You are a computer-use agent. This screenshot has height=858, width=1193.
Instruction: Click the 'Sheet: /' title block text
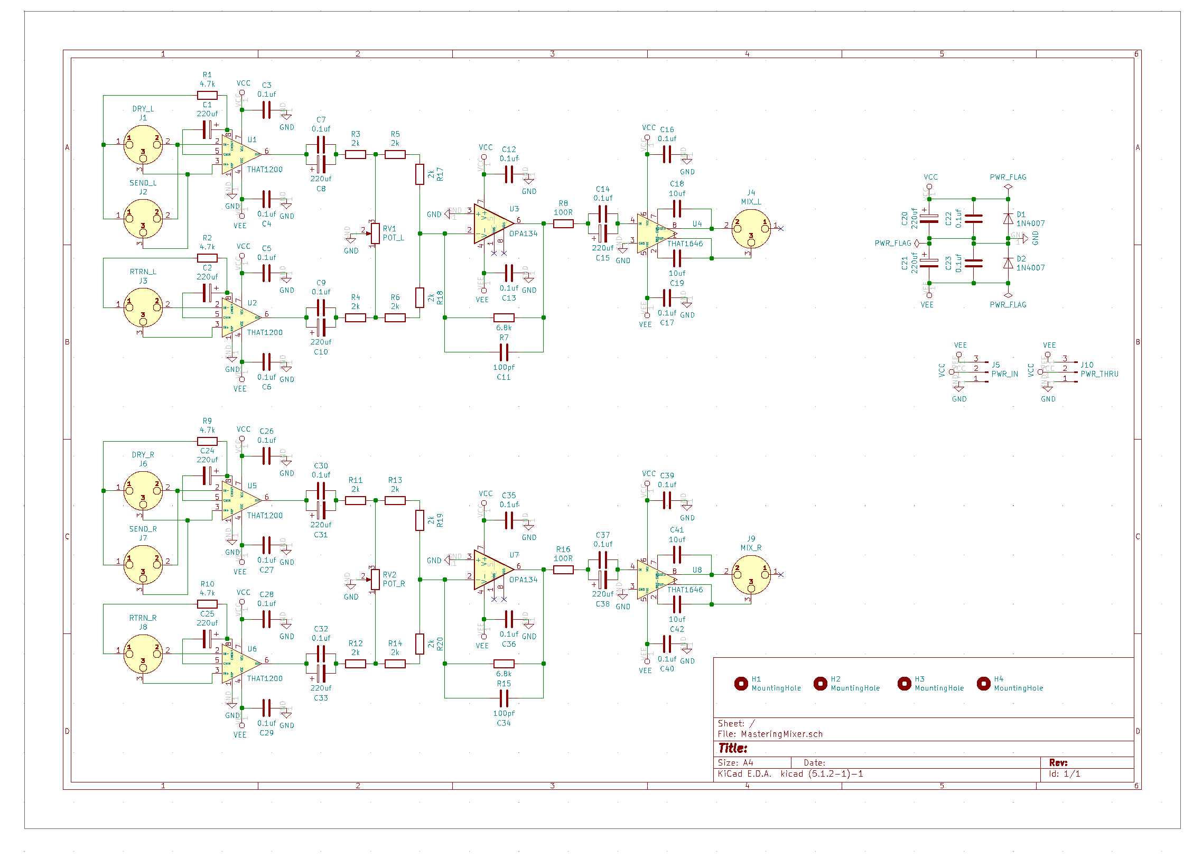[x=736, y=723]
